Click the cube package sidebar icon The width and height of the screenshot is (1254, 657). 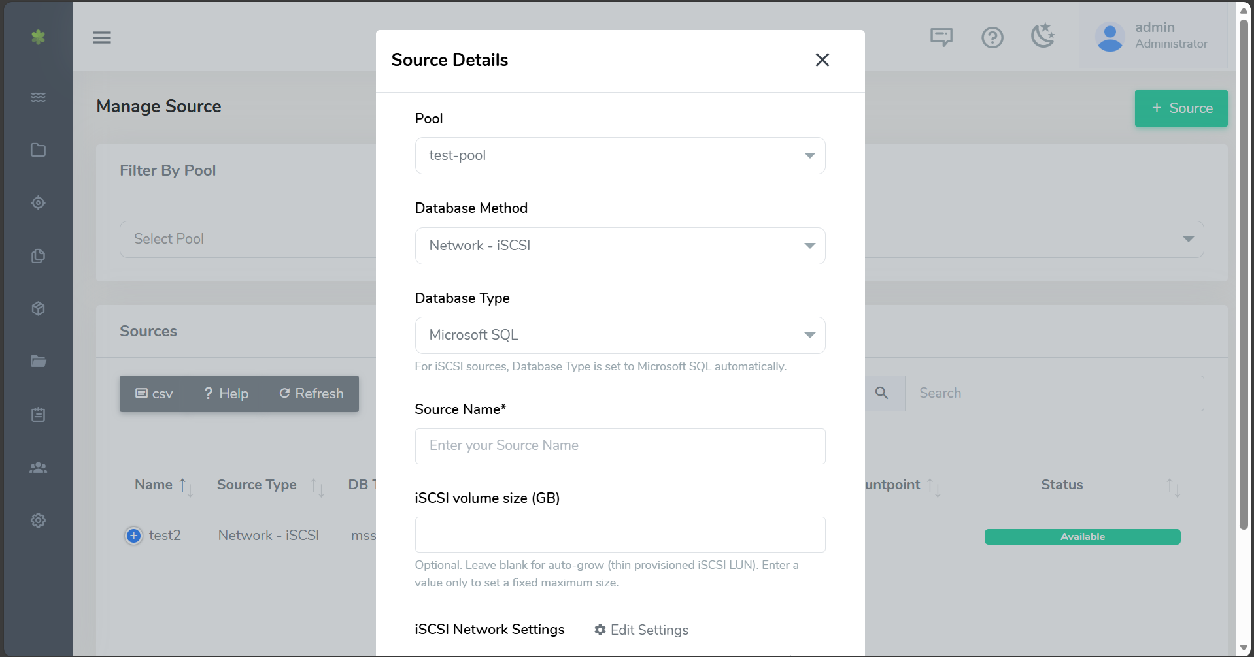38,308
